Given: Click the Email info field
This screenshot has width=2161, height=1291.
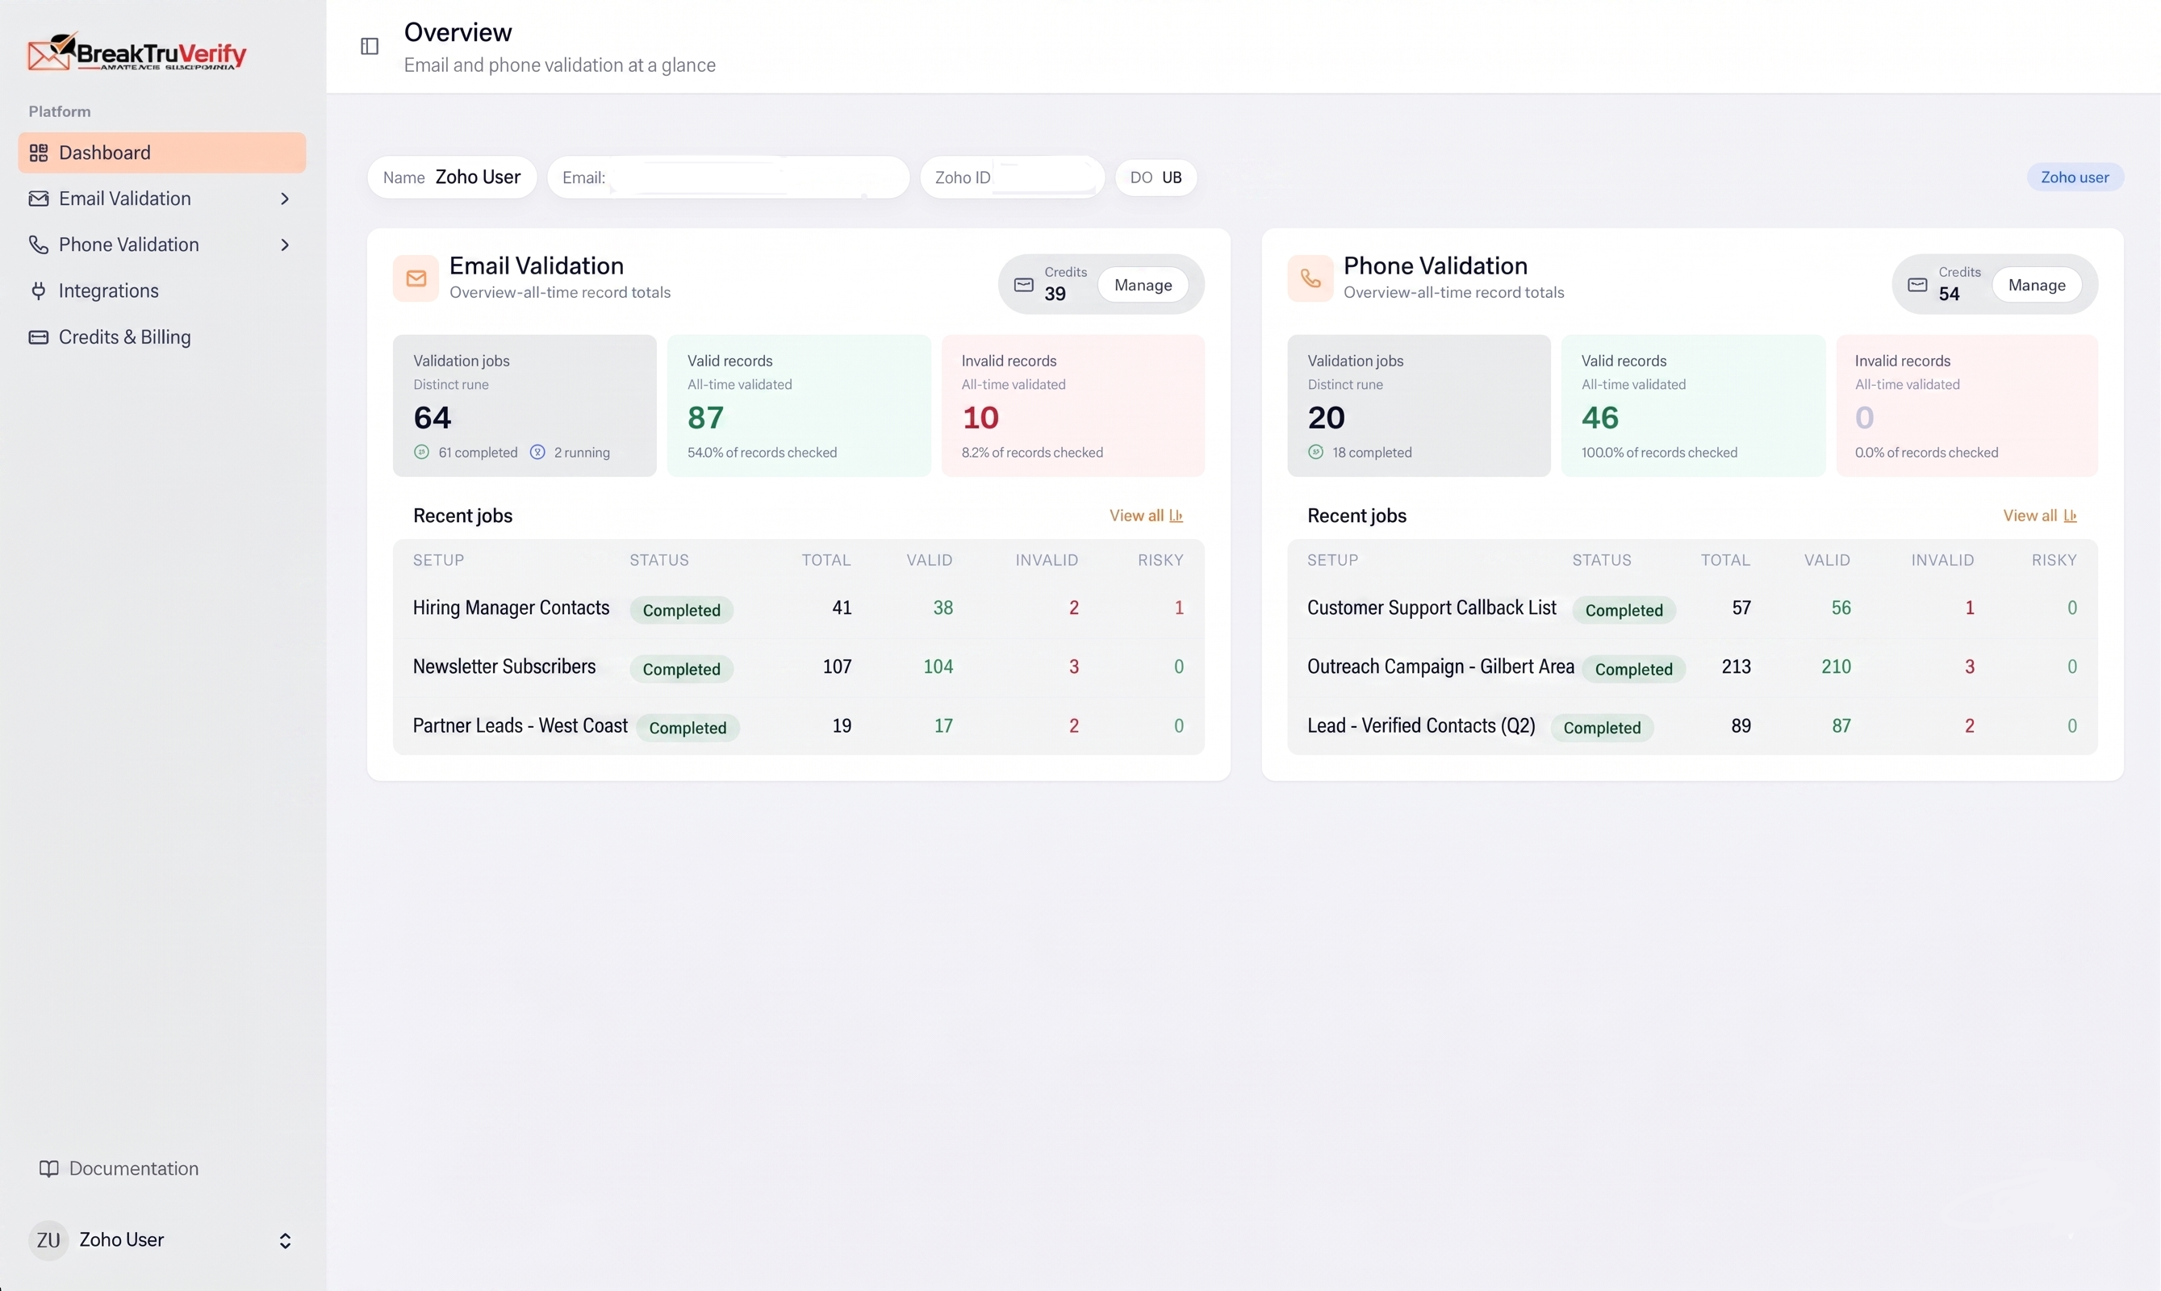Looking at the screenshot, I should (x=728, y=178).
